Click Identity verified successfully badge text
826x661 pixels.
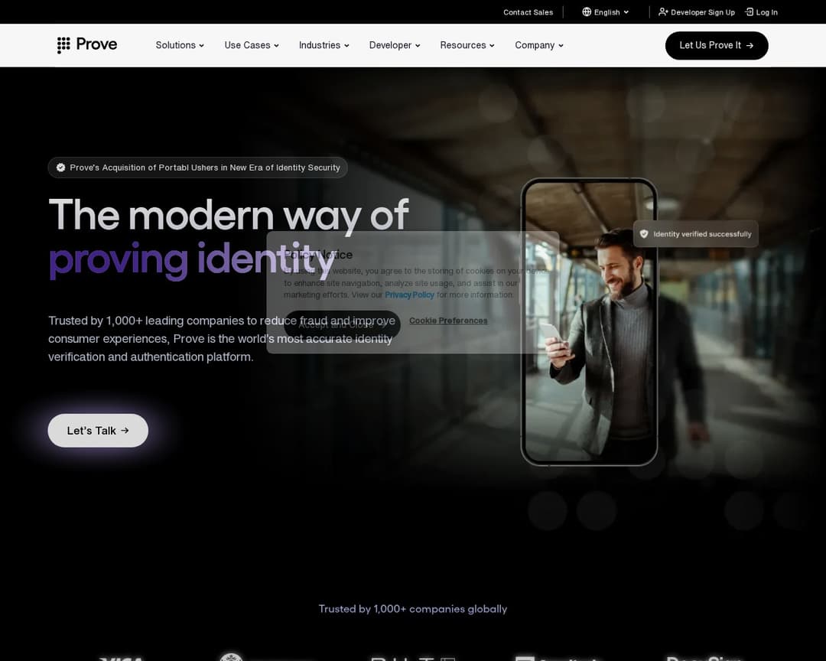tap(702, 234)
